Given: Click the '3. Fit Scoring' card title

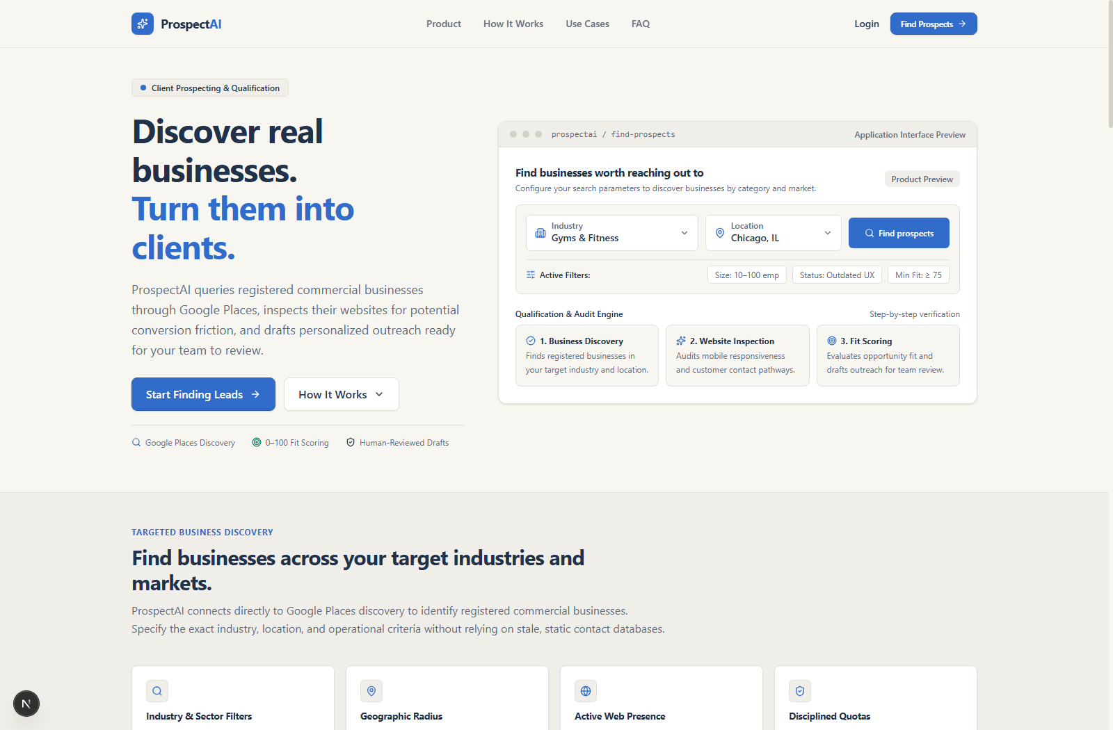Looking at the screenshot, I should (866, 341).
